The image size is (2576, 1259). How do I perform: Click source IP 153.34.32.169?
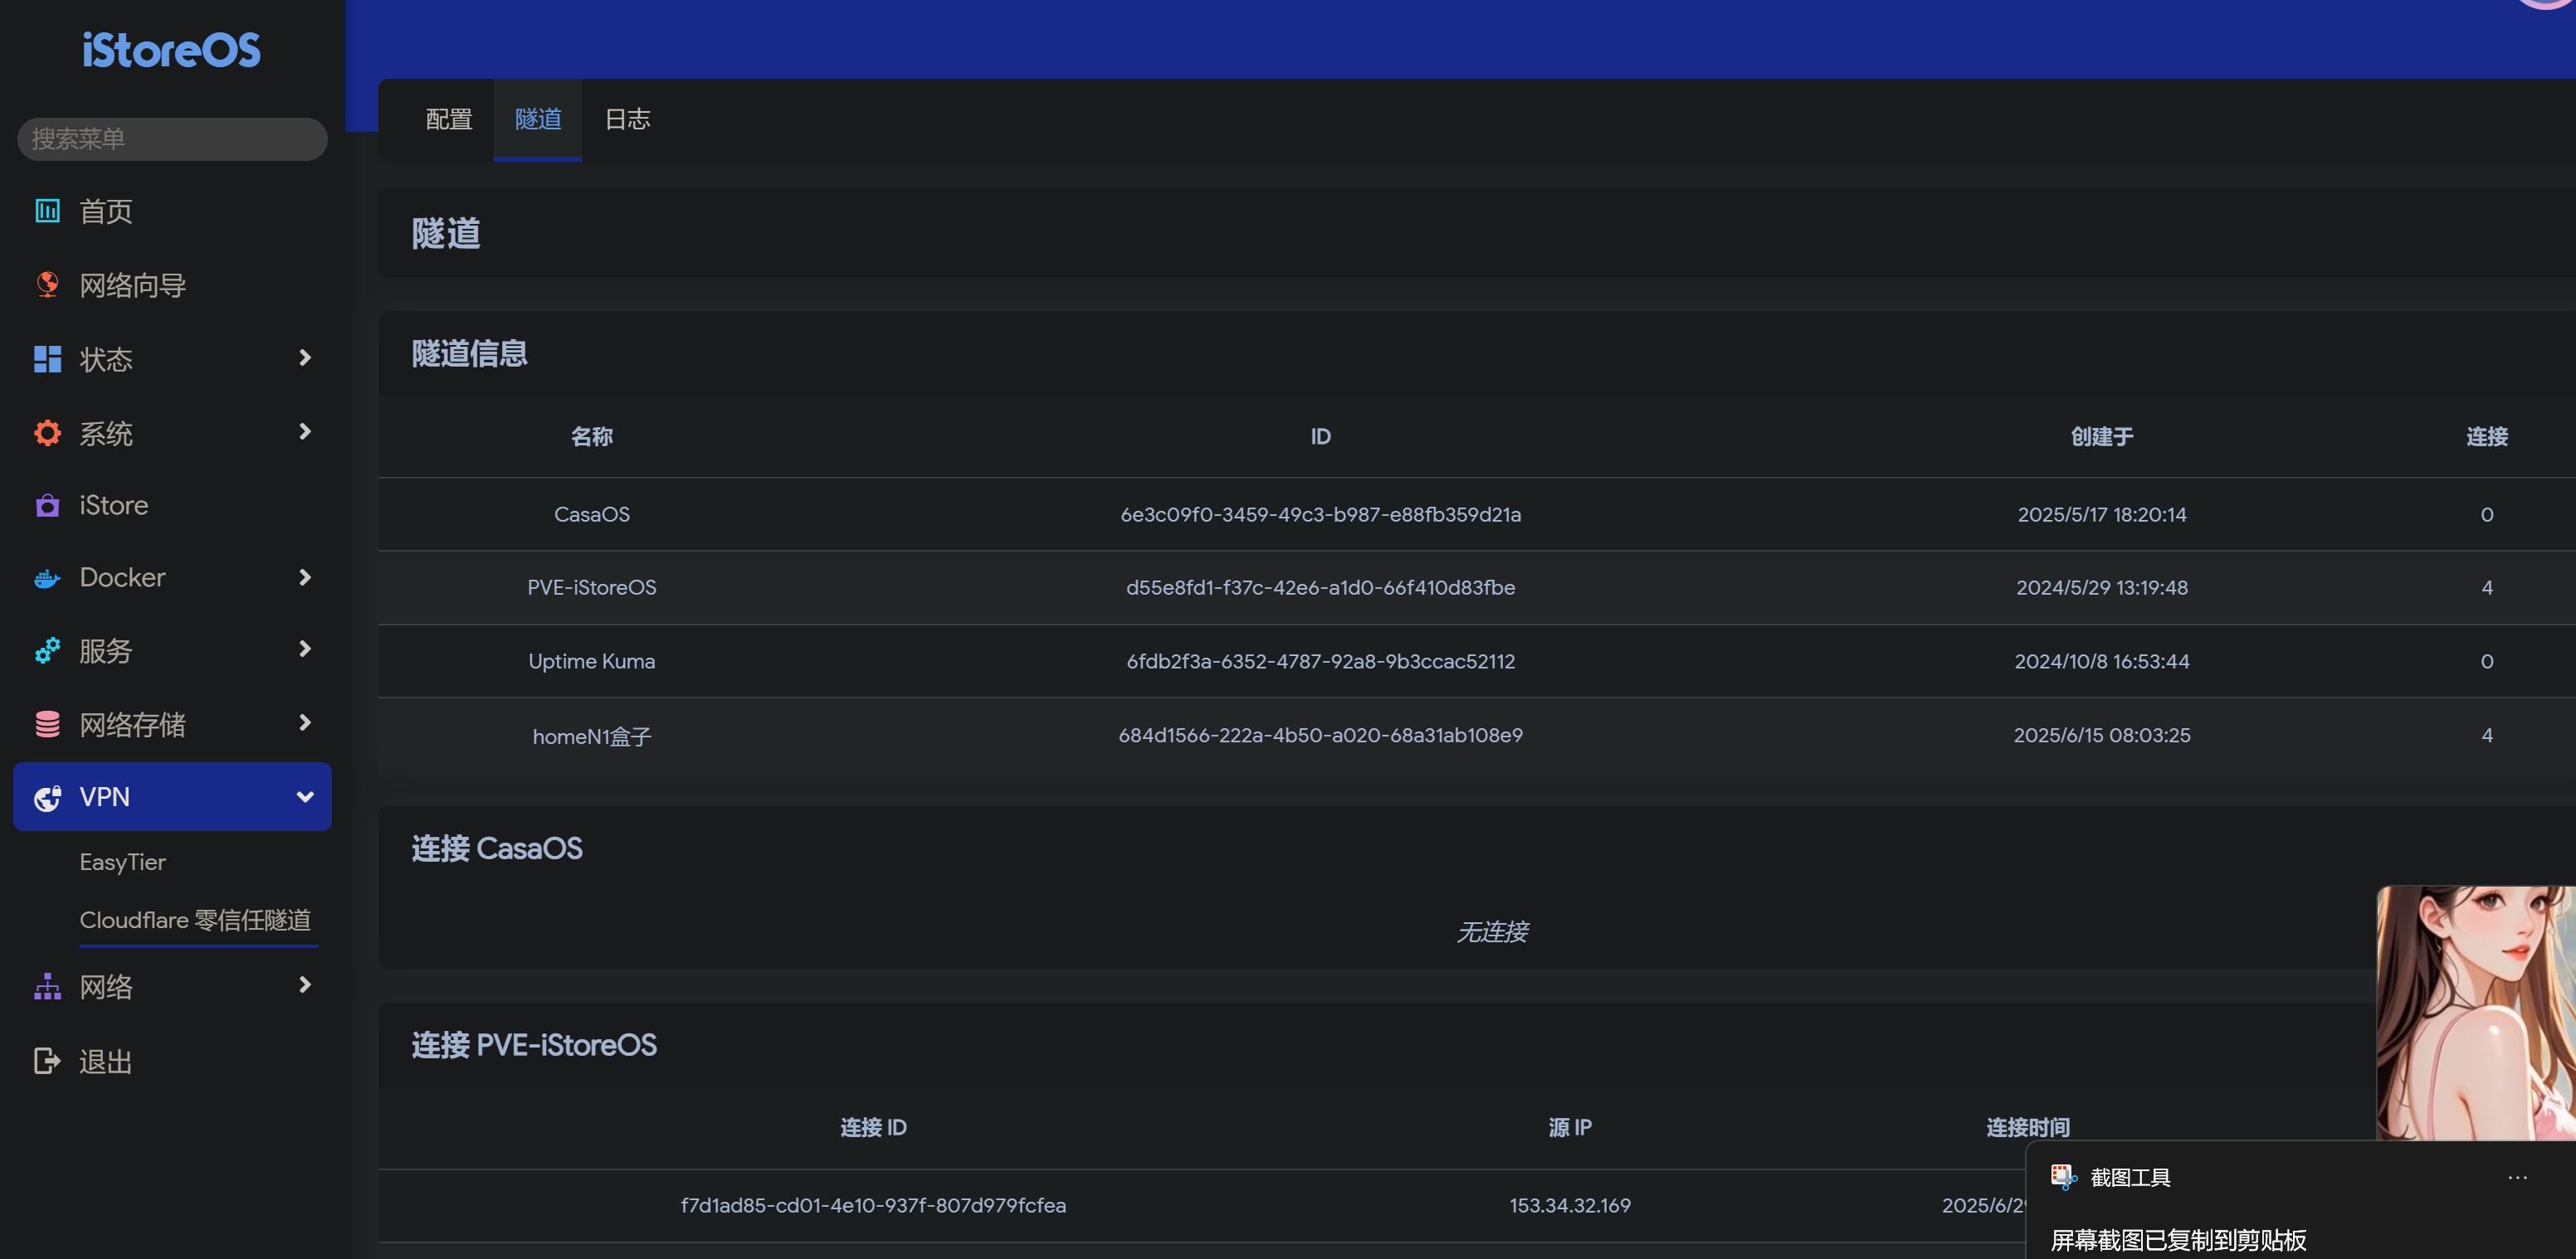click(1570, 1206)
